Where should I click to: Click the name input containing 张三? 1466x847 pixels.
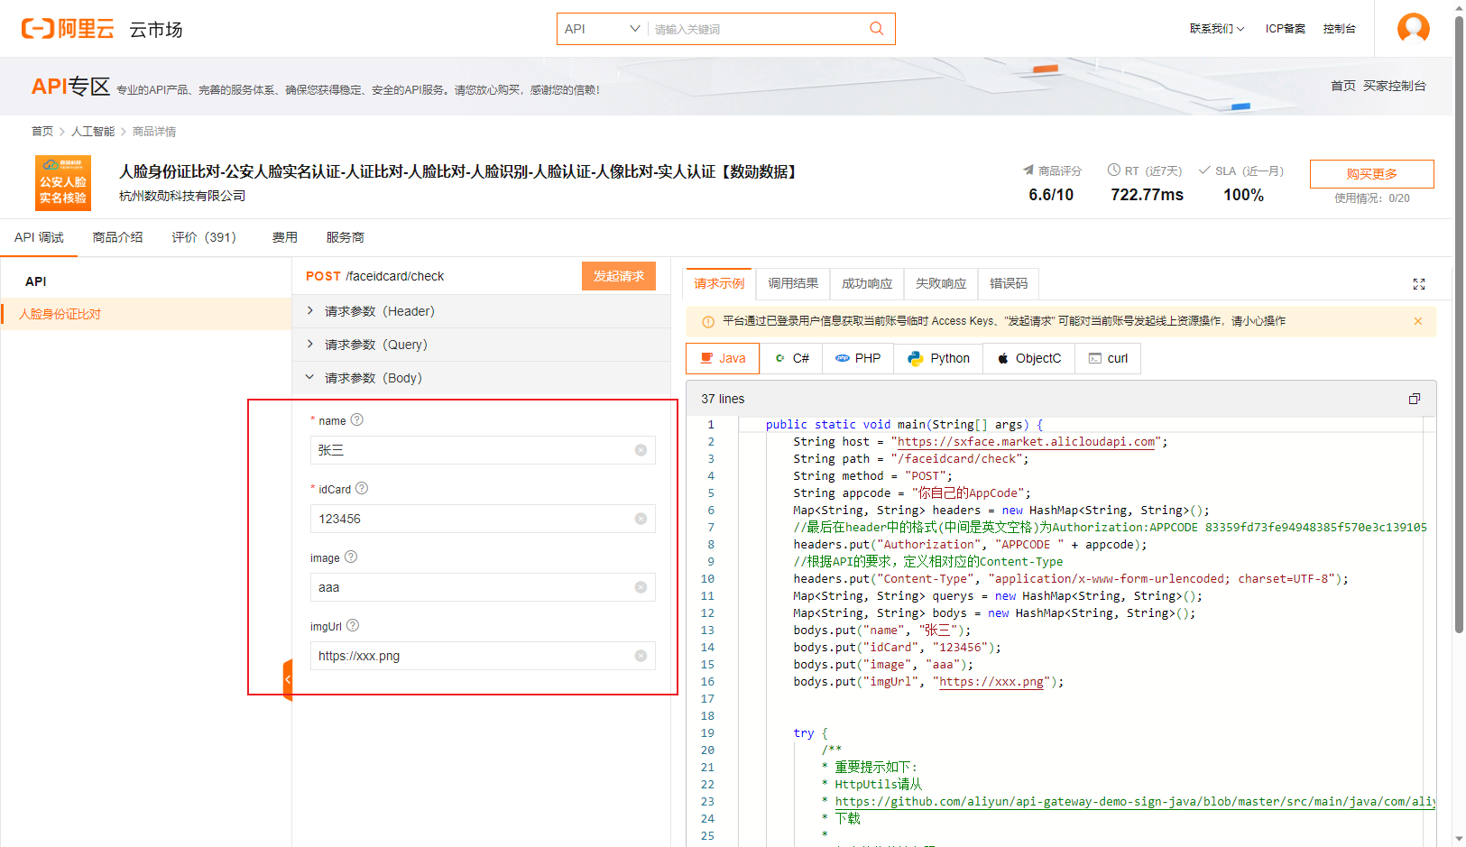click(x=483, y=450)
